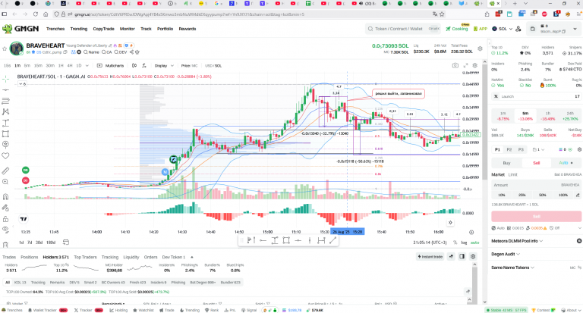Select the ruler measure tool
Image resolution: width=583 pixels, height=313 pixels.
point(5,171)
